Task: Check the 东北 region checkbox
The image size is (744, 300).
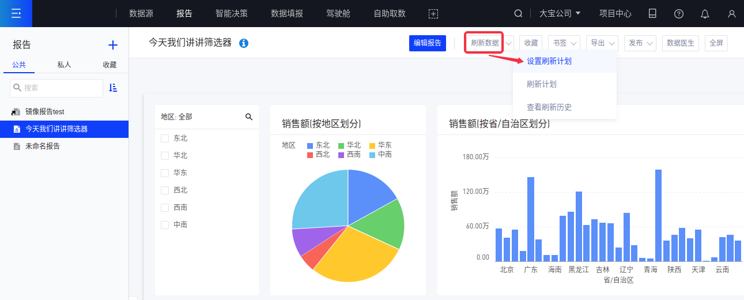Action: [x=165, y=138]
